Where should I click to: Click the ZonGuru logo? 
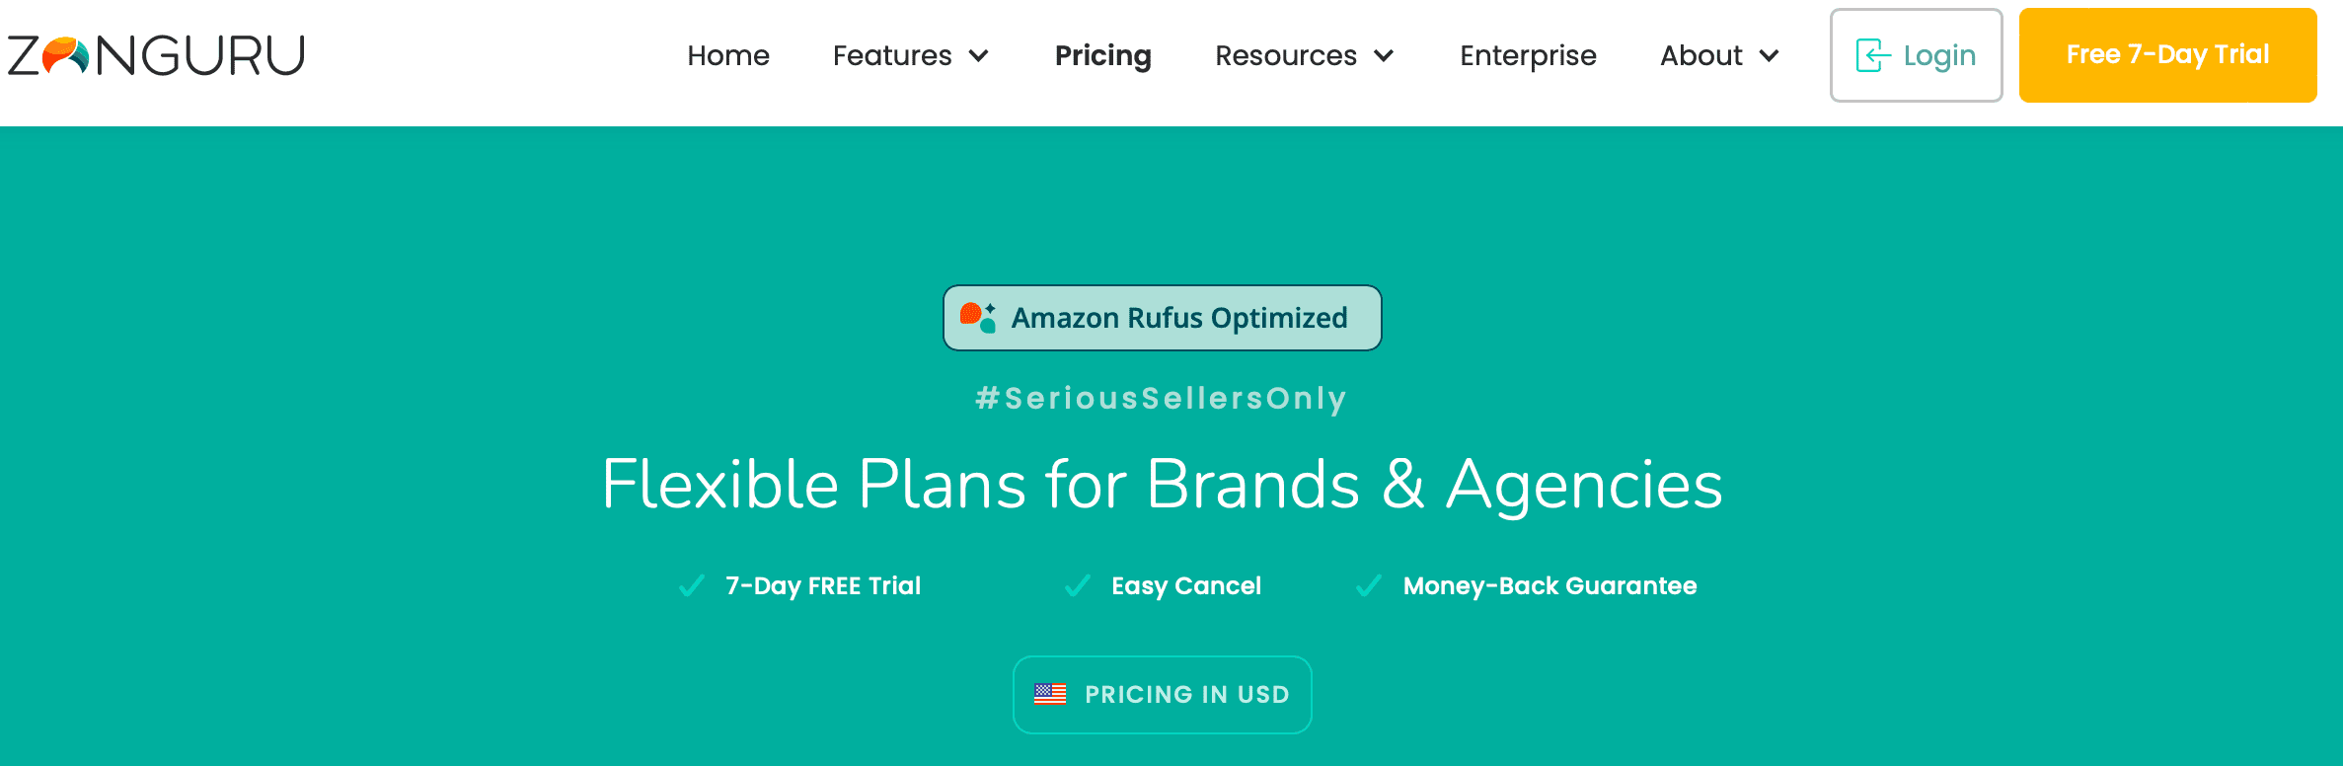coord(156,55)
